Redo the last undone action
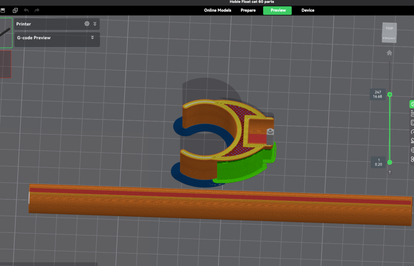Viewport: 414px width, 266px height. (37, 10)
